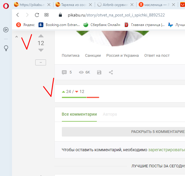
Task: Share the post with the share icon
Action: pyautogui.click(x=111, y=72)
